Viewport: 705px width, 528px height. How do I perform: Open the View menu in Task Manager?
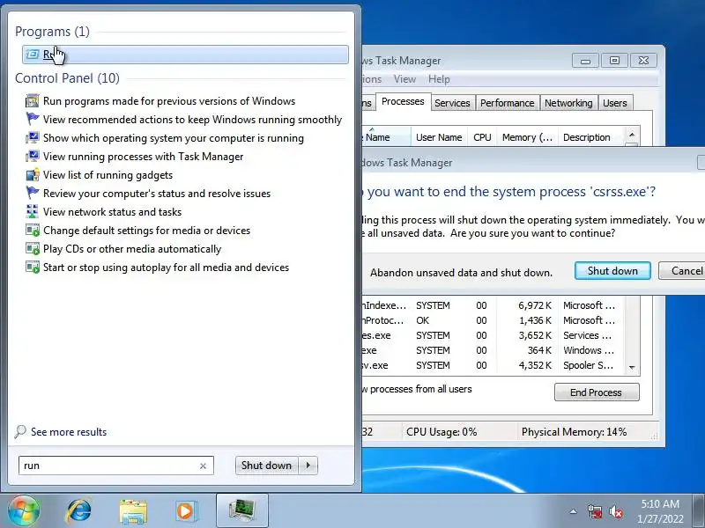[404, 79]
